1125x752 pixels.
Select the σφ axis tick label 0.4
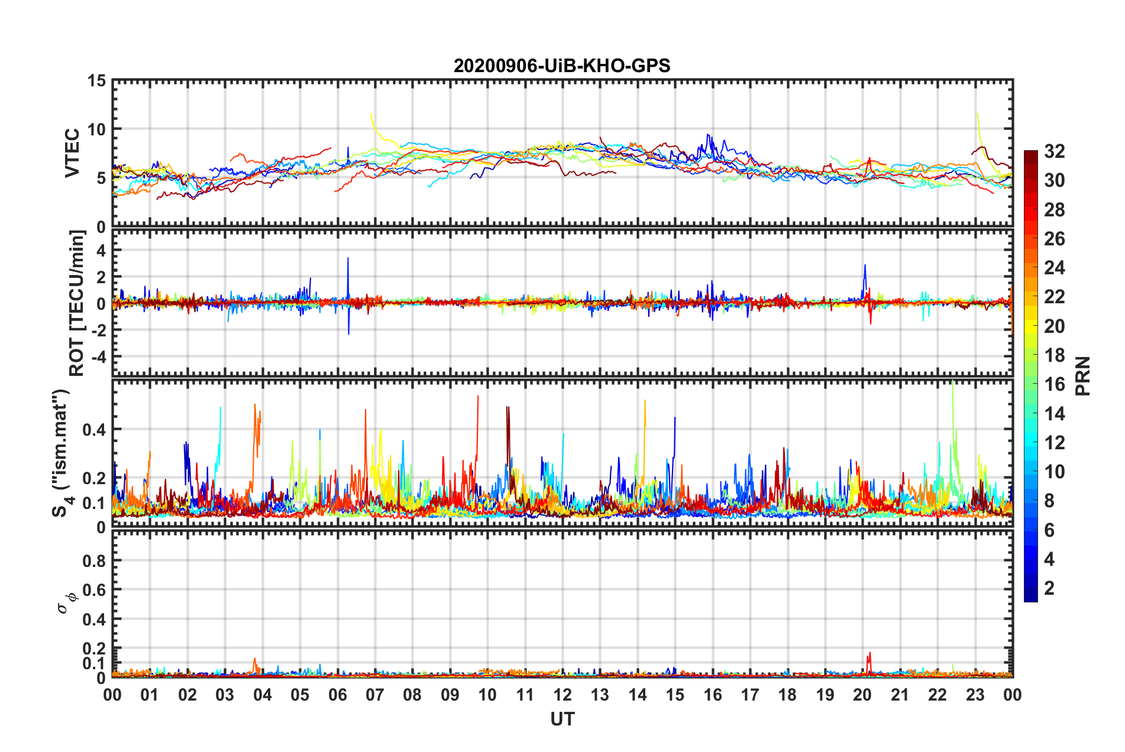(95, 620)
